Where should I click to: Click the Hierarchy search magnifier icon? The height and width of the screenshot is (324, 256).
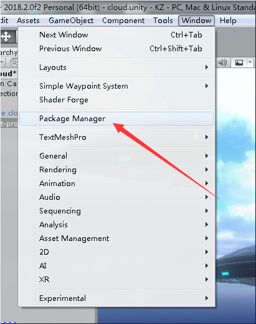tap(14, 62)
